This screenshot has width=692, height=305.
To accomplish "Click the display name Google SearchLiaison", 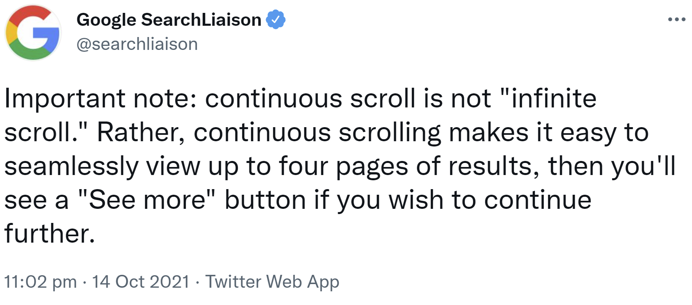I will click(x=169, y=19).
